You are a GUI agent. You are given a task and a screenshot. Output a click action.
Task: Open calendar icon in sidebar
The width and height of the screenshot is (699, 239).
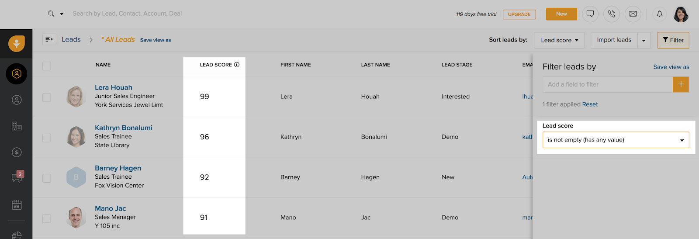[x=17, y=204]
